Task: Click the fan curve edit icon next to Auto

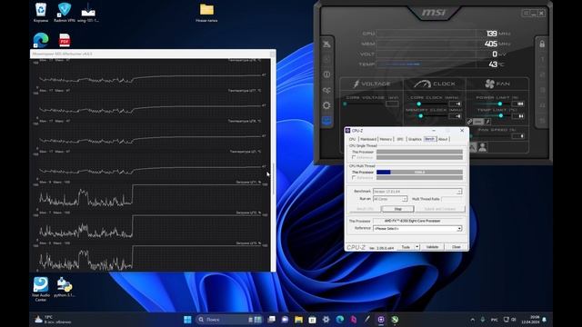Action: click(x=487, y=122)
